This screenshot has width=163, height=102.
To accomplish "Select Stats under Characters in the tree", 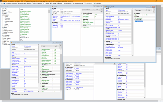I will [x=7, y=17].
